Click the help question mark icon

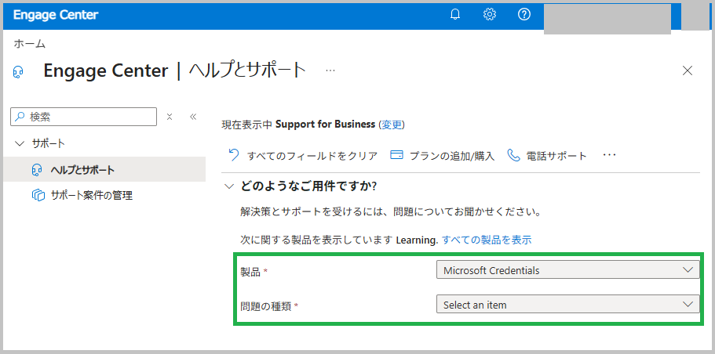tap(524, 15)
